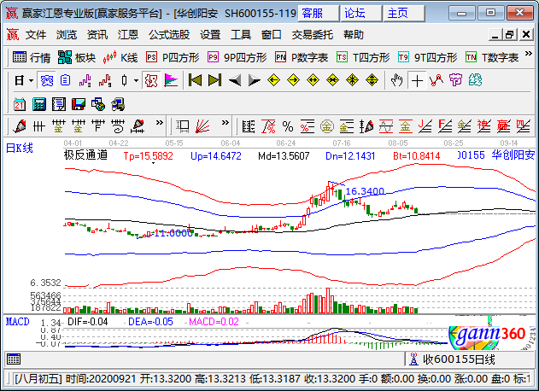Toggle the crosshair cursor mode
Screen dimensions: 539x391
click(417, 81)
